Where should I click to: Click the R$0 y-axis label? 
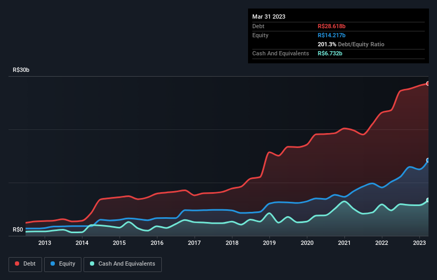coord(18,230)
